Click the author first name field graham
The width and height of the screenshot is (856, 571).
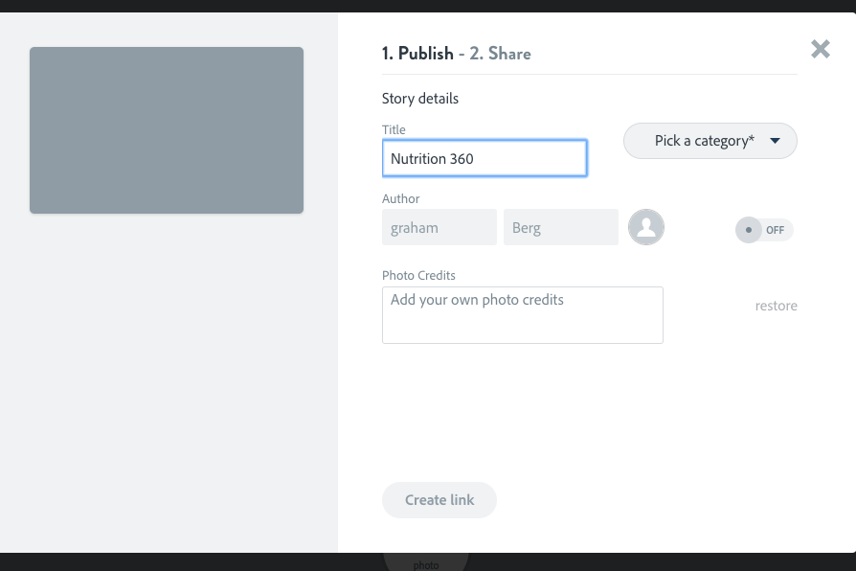[x=439, y=227]
